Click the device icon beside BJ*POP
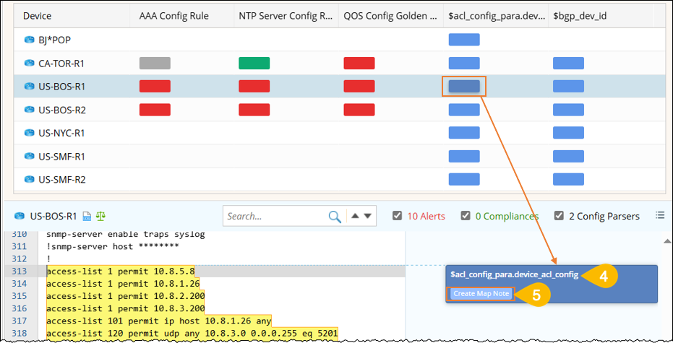This screenshot has width=673, height=343. click(x=30, y=40)
